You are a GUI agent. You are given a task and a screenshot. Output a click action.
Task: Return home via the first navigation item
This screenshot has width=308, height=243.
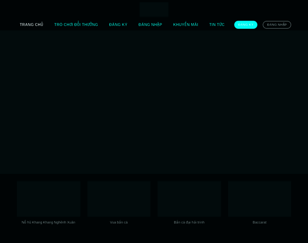click(31, 25)
